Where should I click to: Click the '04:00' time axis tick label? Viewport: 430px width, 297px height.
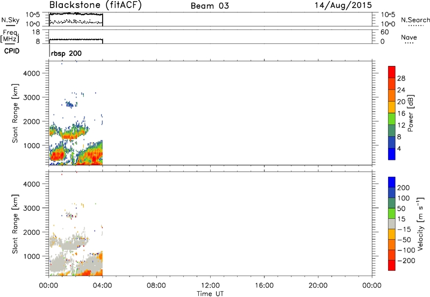[x=102, y=286]
